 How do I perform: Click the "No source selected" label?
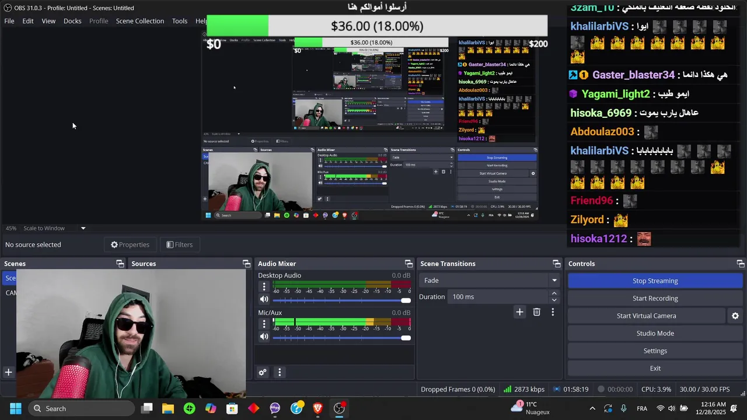pos(33,244)
